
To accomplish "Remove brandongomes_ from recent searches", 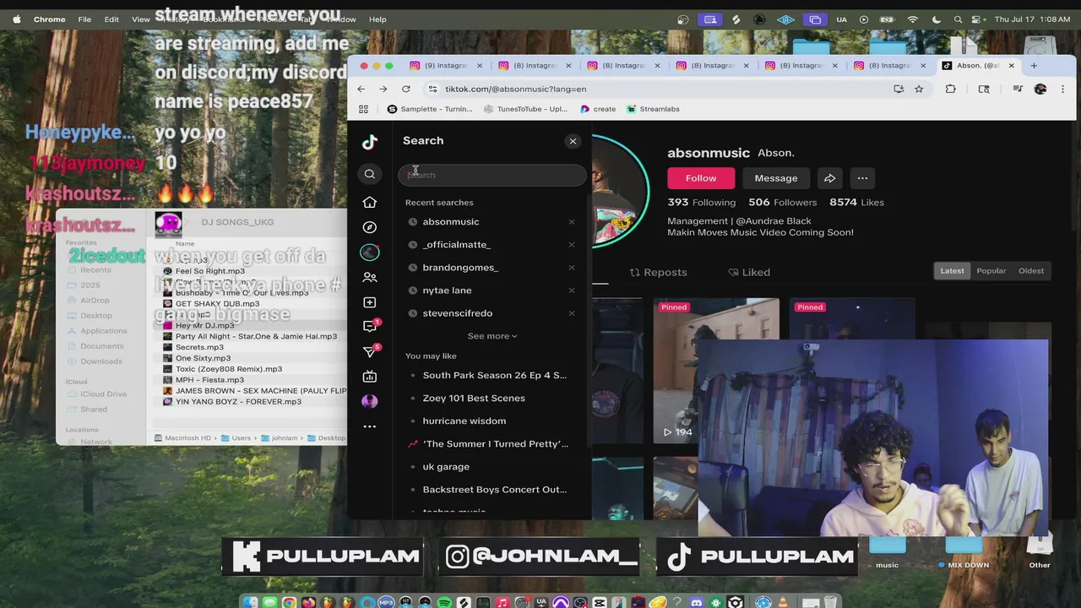I will 572,268.
